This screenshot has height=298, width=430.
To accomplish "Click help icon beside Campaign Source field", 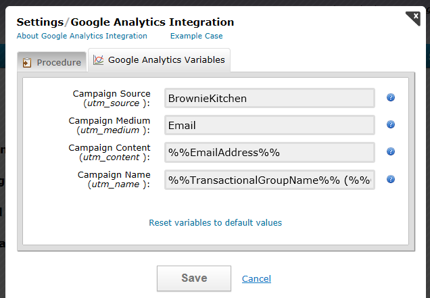I will click(x=391, y=98).
